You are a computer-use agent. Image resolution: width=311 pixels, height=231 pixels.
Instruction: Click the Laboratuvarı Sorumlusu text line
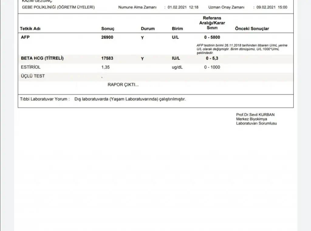[256, 124]
